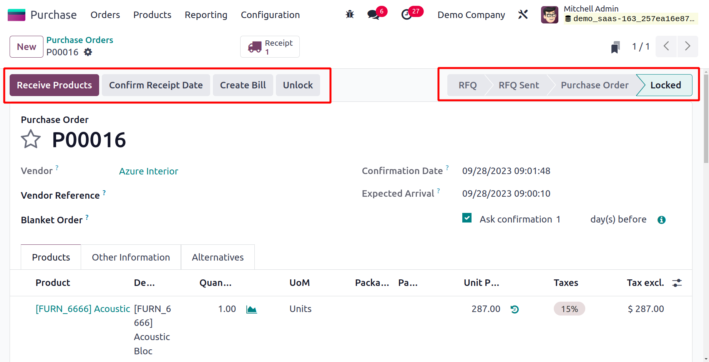Switch to the Alternatives tab
The image size is (709, 362).
(218, 257)
